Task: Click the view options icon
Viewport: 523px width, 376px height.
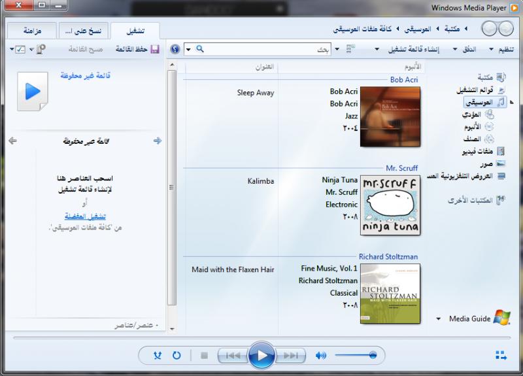Action: 350,49
